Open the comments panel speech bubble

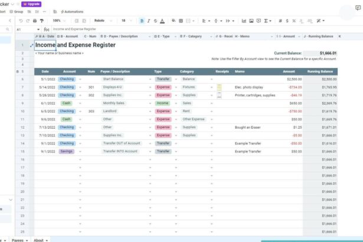pyautogui.click(x=358, y=8)
